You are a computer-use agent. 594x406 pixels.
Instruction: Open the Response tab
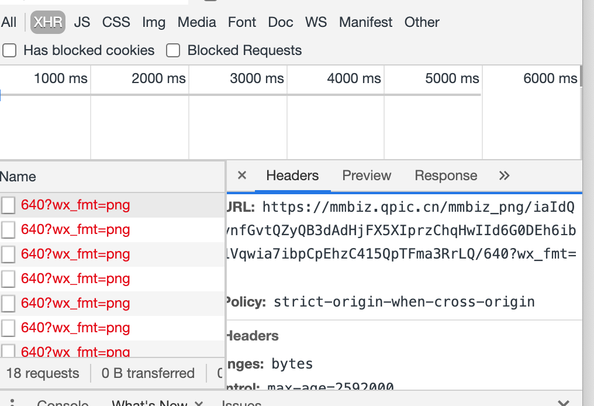pyautogui.click(x=446, y=176)
